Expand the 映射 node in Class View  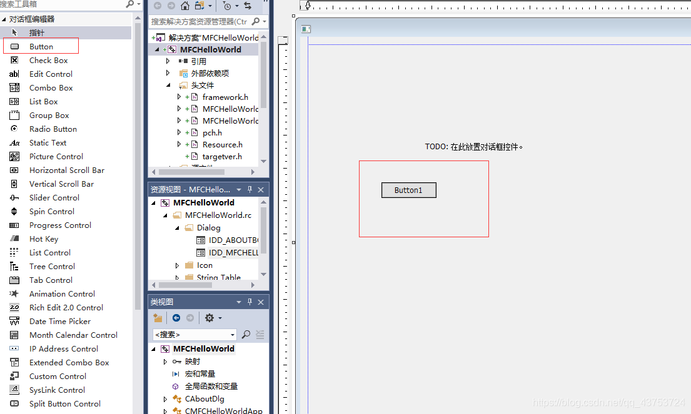click(x=165, y=362)
